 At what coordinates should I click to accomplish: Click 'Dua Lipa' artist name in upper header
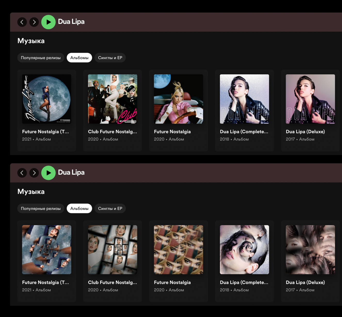(x=71, y=22)
